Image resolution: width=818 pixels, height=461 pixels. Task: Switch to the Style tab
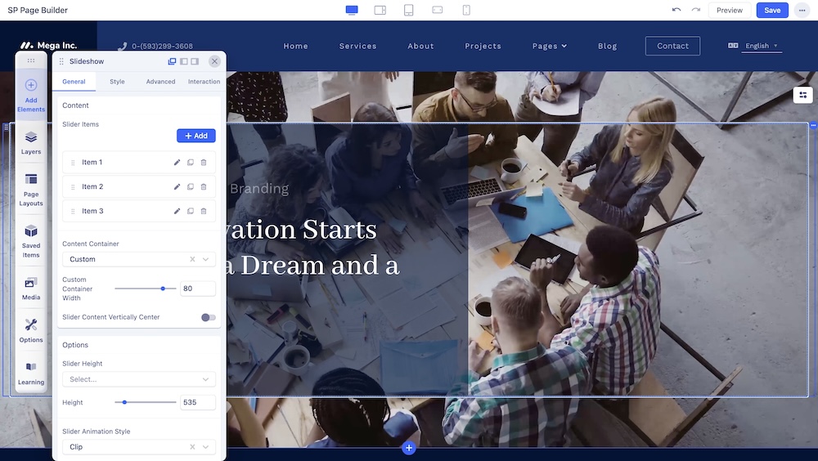click(x=117, y=82)
